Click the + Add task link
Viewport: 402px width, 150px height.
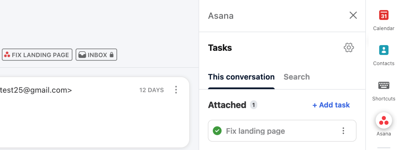tap(331, 105)
